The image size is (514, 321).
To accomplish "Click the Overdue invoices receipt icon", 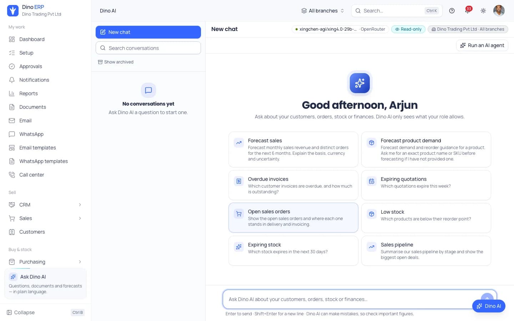I will 239,181.
